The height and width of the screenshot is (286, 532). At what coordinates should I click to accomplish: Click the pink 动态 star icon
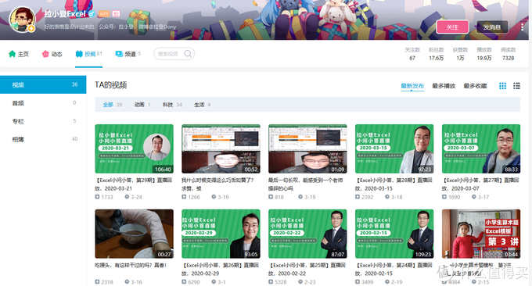coord(45,54)
